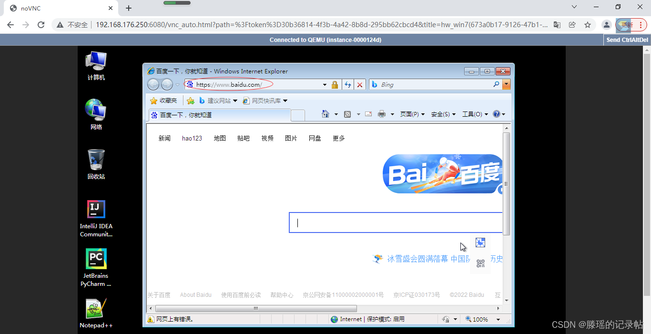Click the printer icon in IE toolbar
The image size is (651, 334).
tap(382, 114)
